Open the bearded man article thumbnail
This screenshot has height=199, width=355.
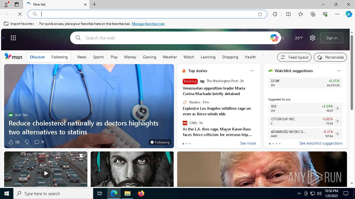click(132, 169)
